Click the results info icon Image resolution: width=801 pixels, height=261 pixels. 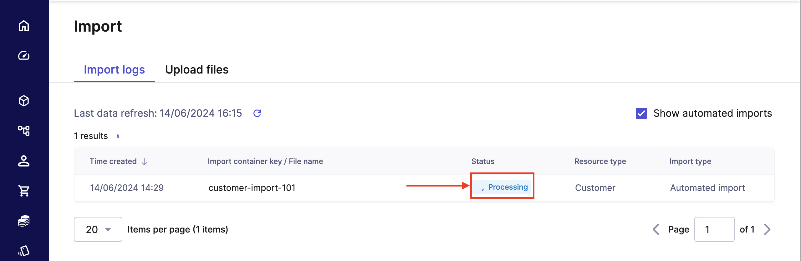[x=118, y=136]
